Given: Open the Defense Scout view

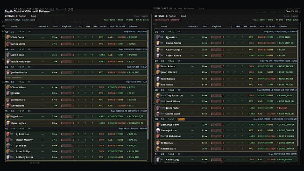Looking at the screenshot, I should [184, 16].
